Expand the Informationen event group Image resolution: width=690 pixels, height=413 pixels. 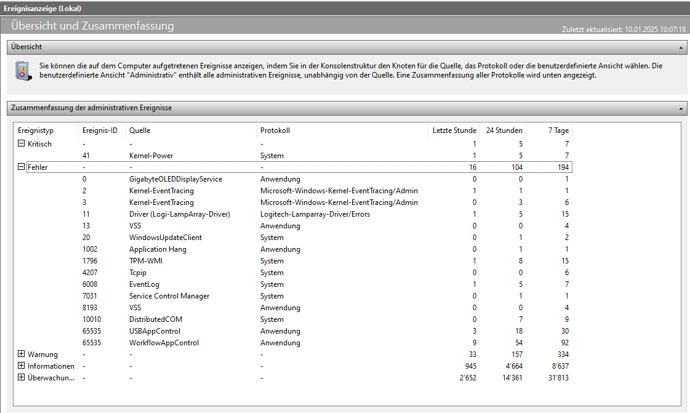(x=21, y=366)
